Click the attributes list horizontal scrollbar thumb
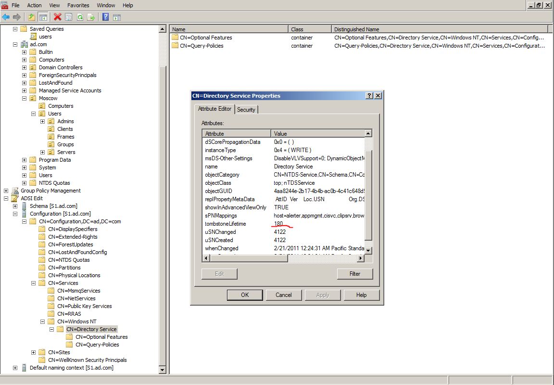 249,258
